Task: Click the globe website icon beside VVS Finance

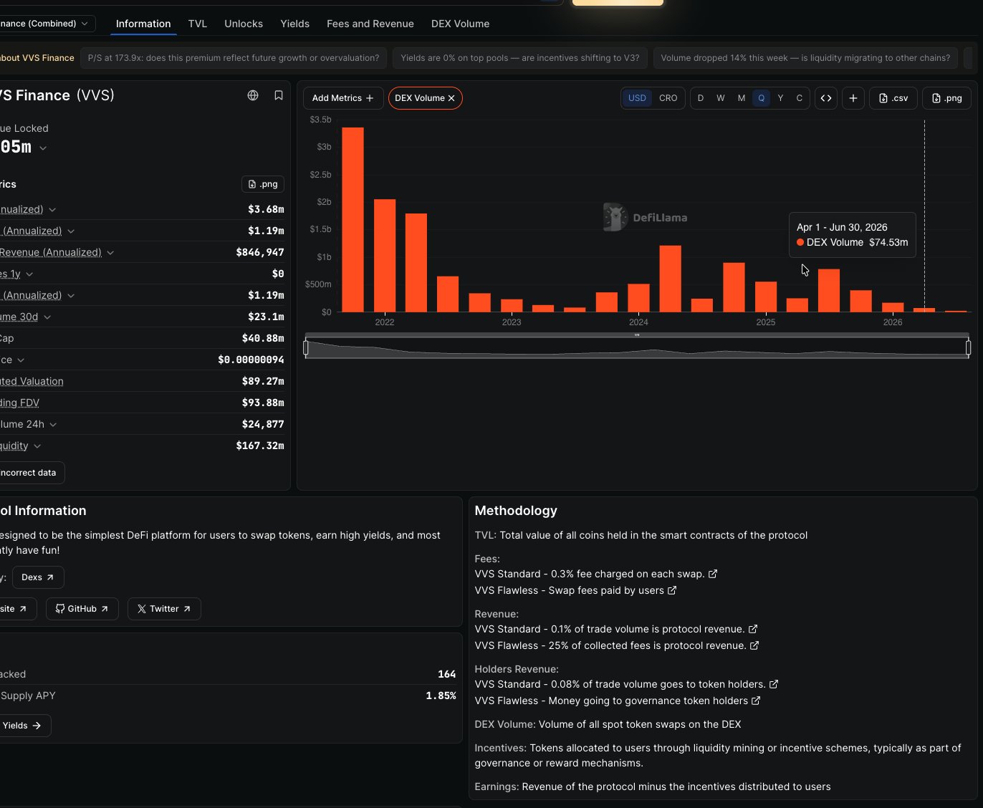Action: [253, 95]
